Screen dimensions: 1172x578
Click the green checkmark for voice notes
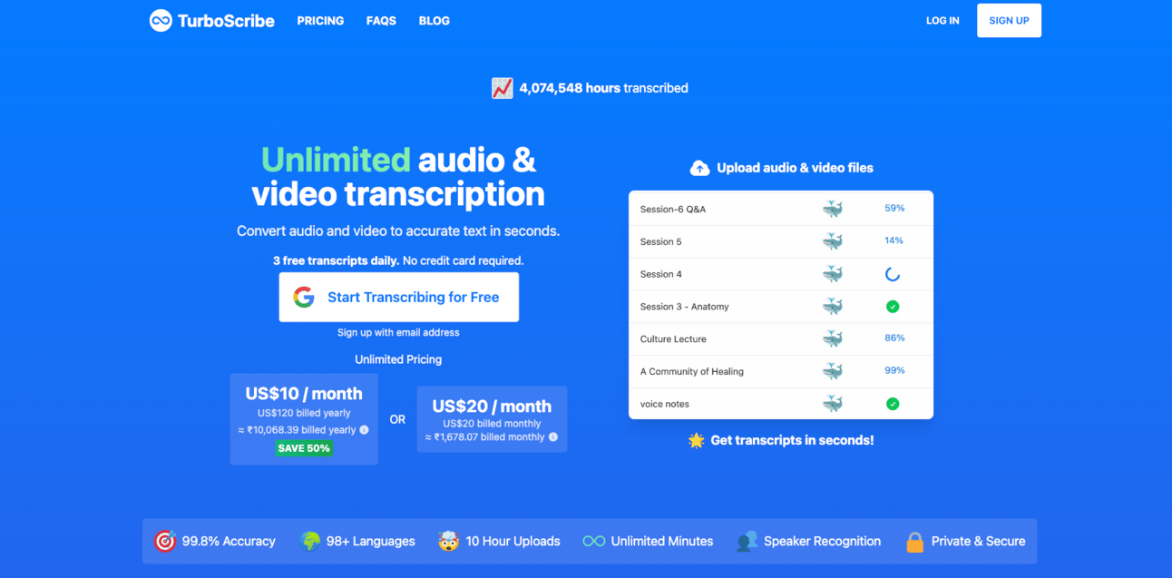[x=893, y=404]
